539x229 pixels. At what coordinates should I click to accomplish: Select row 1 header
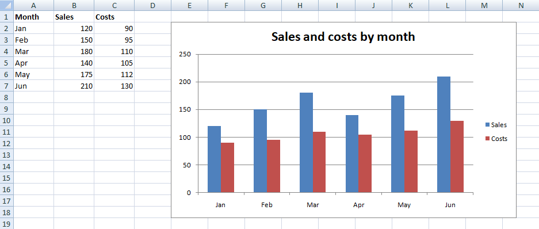[x=6, y=17]
